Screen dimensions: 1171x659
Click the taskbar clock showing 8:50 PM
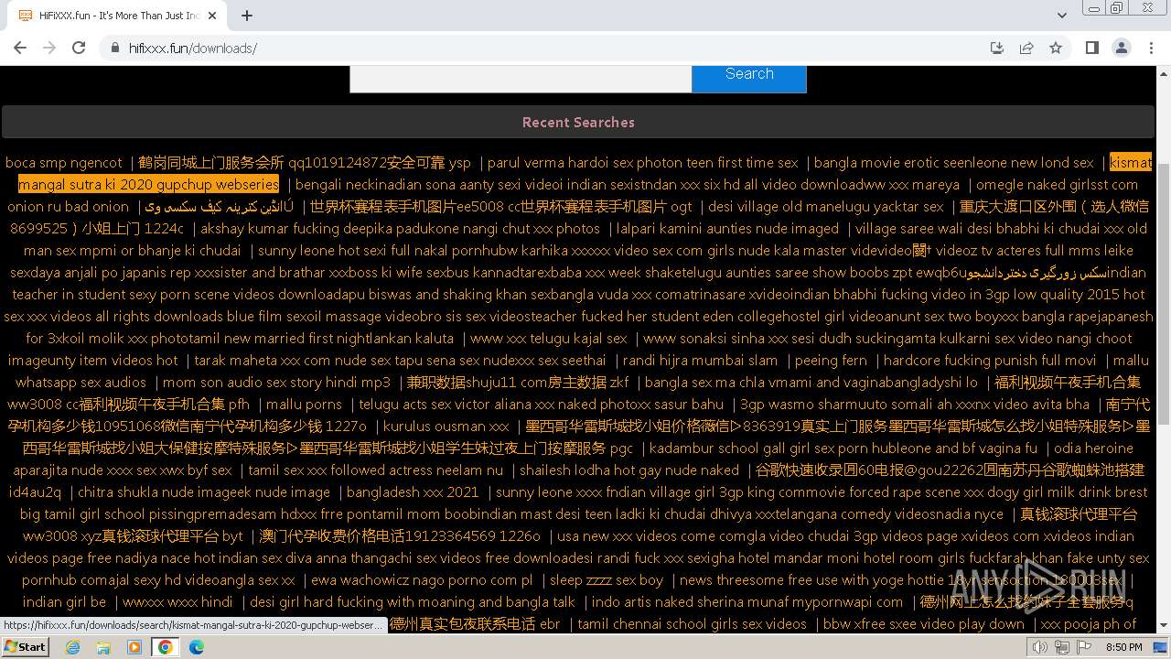[1124, 647]
